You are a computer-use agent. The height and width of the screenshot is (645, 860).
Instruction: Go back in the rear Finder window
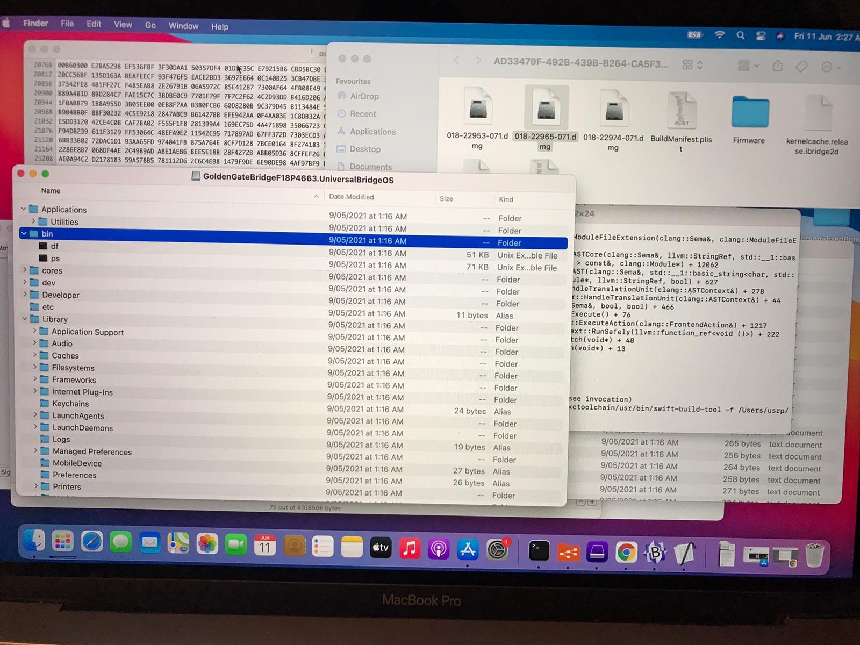click(456, 60)
